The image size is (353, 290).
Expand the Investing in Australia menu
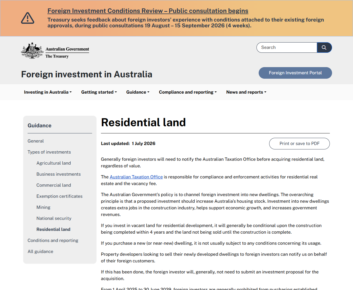tap(48, 92)
